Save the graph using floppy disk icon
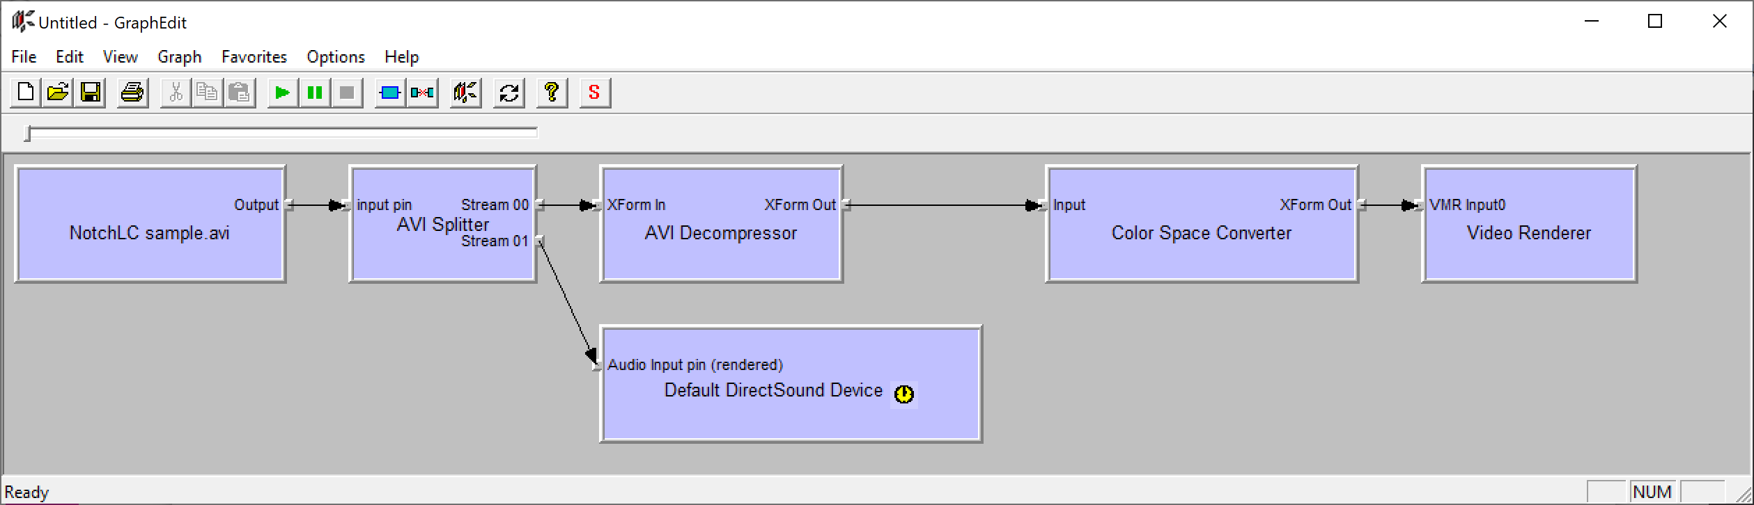 (x=91, y=93)
